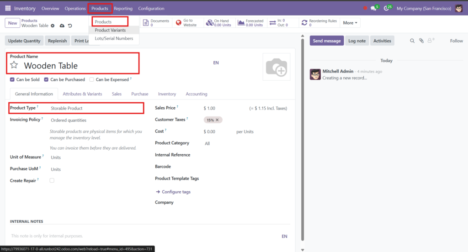Open Invoicing Policy selection field
468x252 pixels.
click(96, 120)
